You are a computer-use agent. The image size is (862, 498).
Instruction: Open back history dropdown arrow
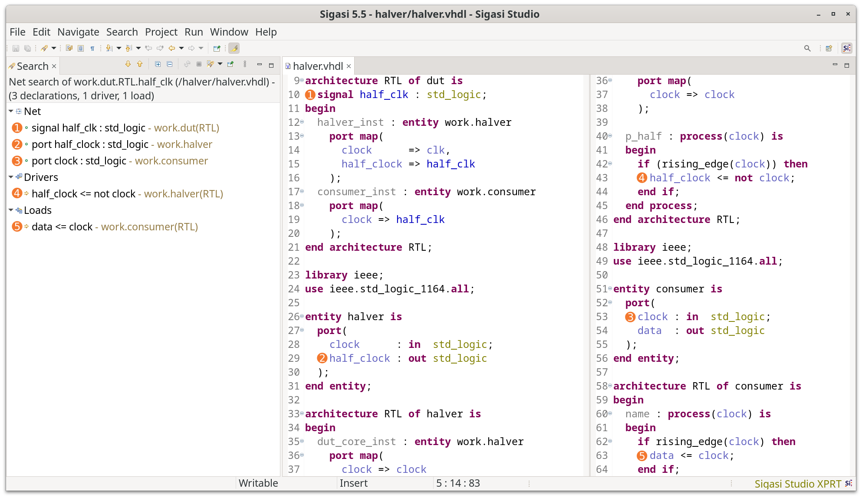point(181,48)
